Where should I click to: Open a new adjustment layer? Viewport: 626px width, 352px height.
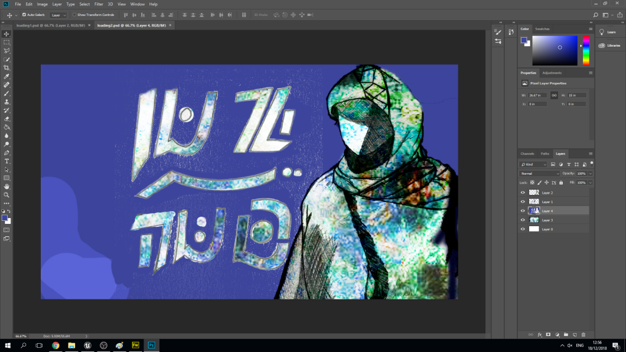(557, 335)
